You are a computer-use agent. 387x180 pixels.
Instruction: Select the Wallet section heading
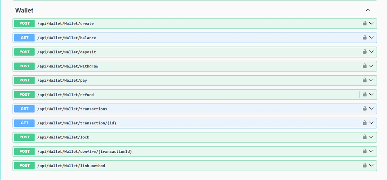[x=24, y=10]
